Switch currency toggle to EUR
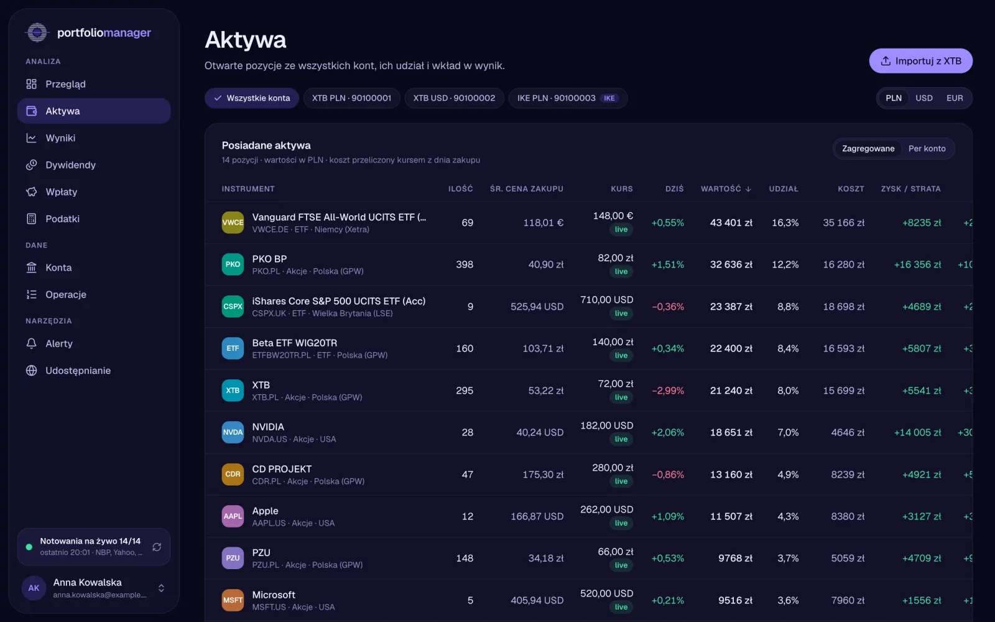The height and width of the screenshot is (622, 995). [955, 98]
